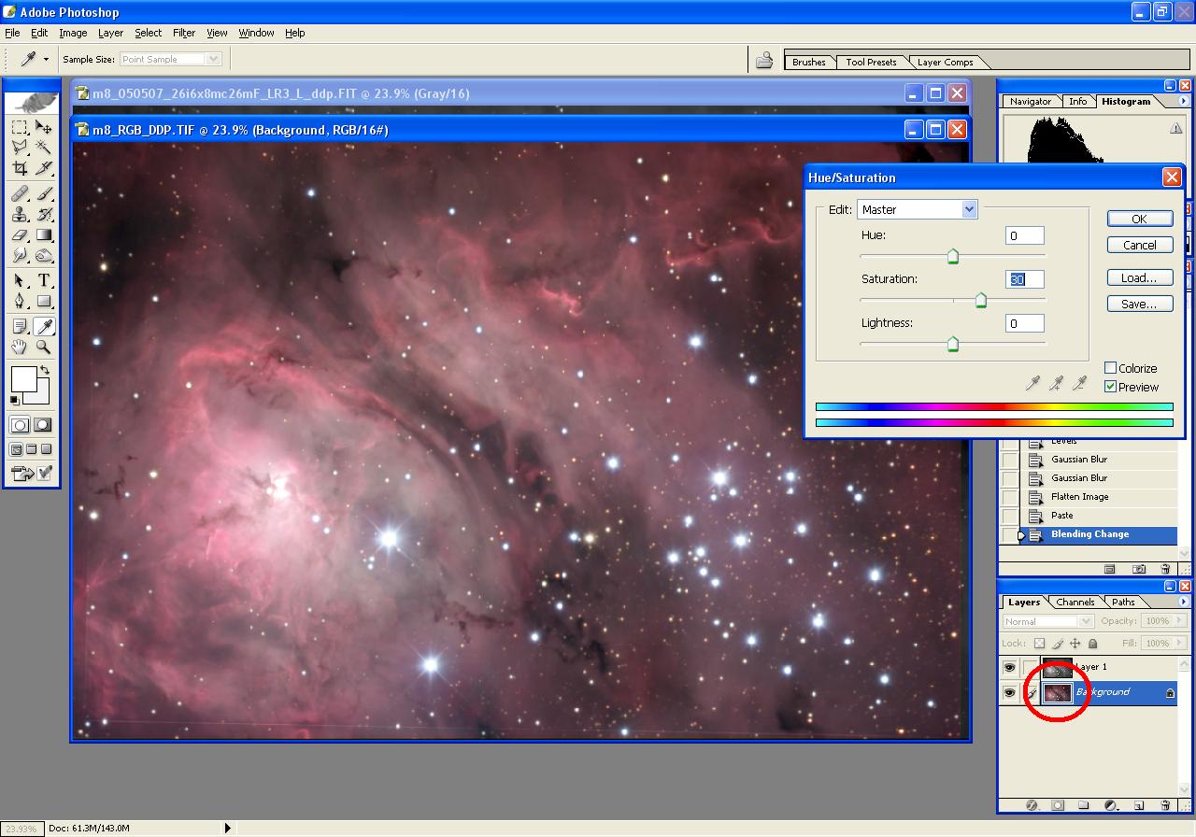Open the Layers panel flyout menu arrow

click(x=1183, y=602)
